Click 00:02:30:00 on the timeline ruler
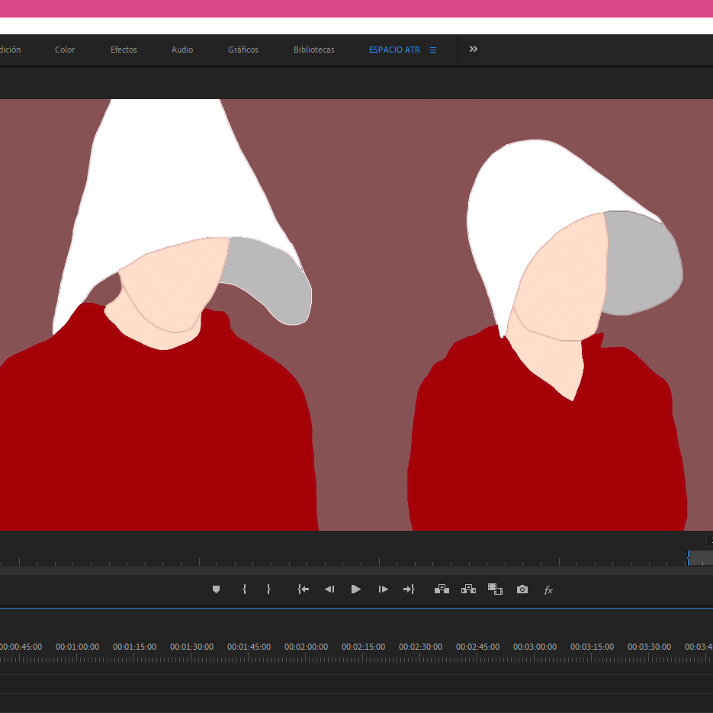713x713 pixels. click(420, 647)
